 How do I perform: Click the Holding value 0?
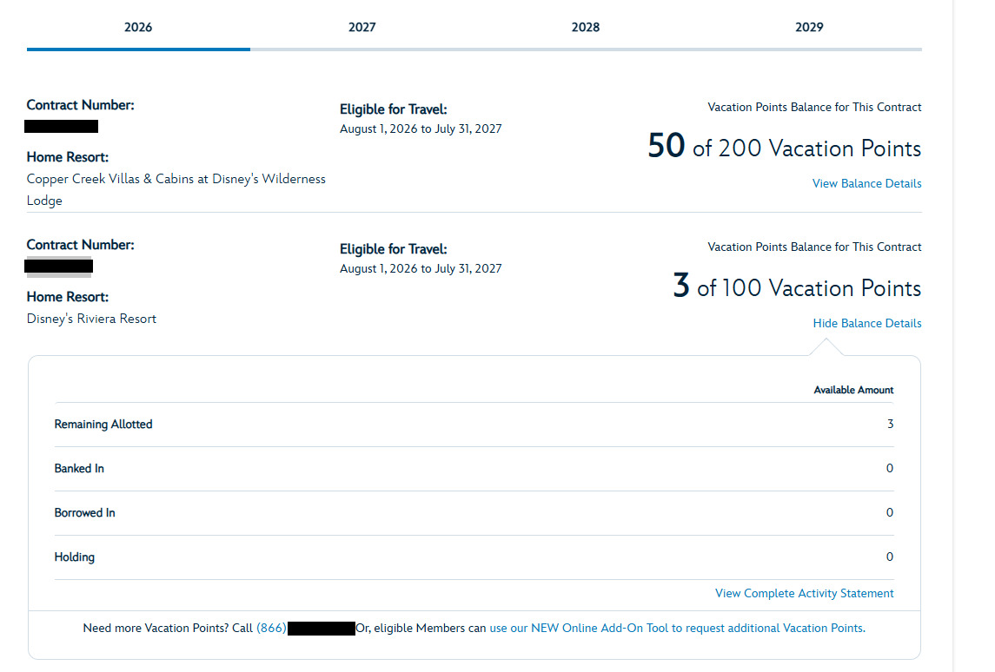(890, 557)
